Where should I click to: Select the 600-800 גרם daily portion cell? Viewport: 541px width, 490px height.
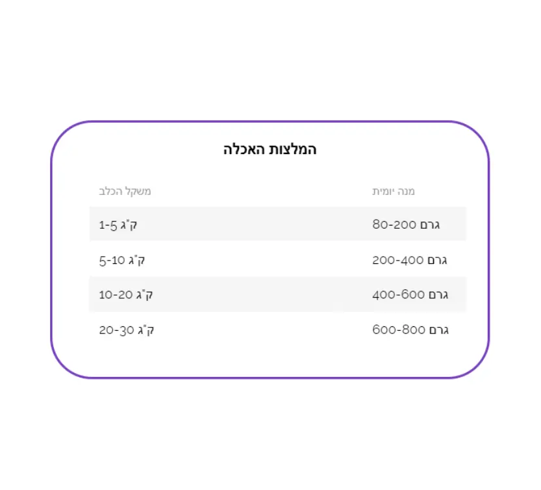(x=410, y=329)
